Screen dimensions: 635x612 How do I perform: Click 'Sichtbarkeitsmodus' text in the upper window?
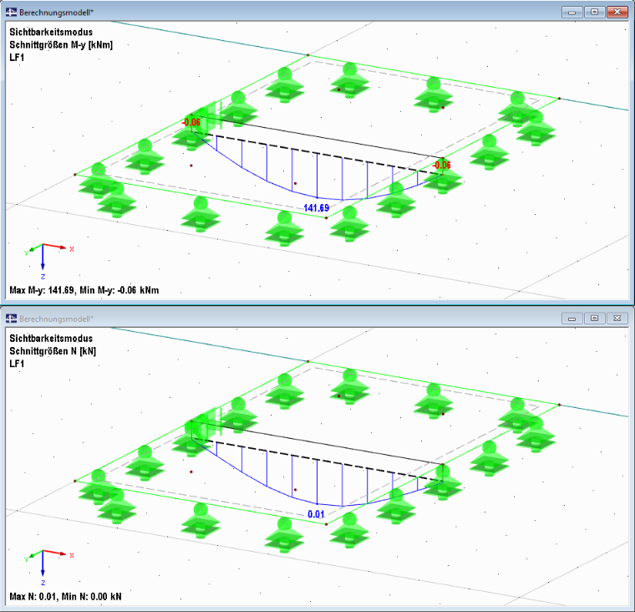tap(51, 32)
